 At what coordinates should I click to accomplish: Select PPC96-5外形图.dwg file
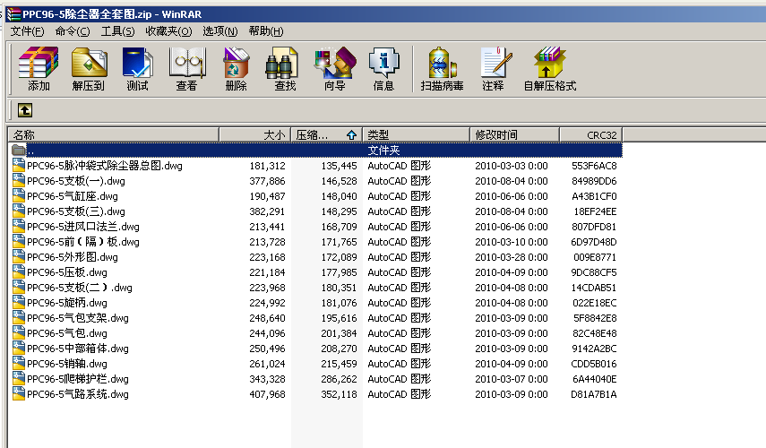pos(73,257)
